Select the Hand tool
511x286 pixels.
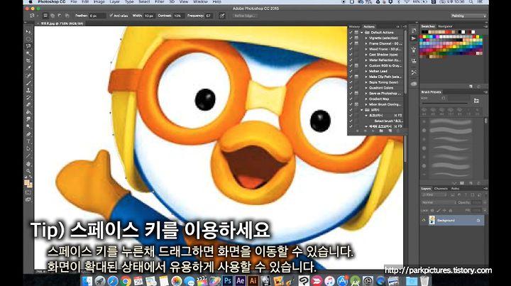(x=28, y=163)
